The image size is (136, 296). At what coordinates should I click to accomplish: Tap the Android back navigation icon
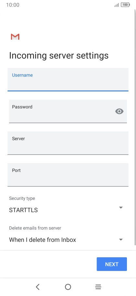(38, 287)
